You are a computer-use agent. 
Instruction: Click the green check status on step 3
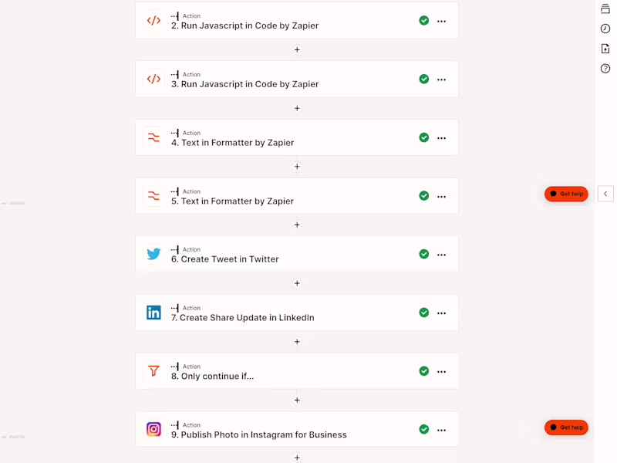(x=423, y=79)
